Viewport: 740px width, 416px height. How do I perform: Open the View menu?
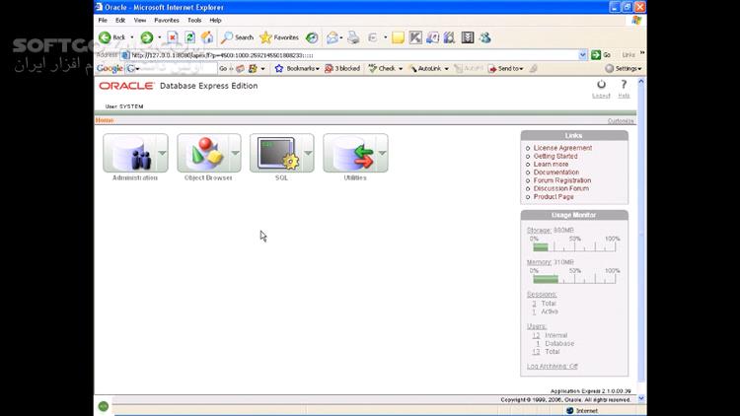[140, 21]
